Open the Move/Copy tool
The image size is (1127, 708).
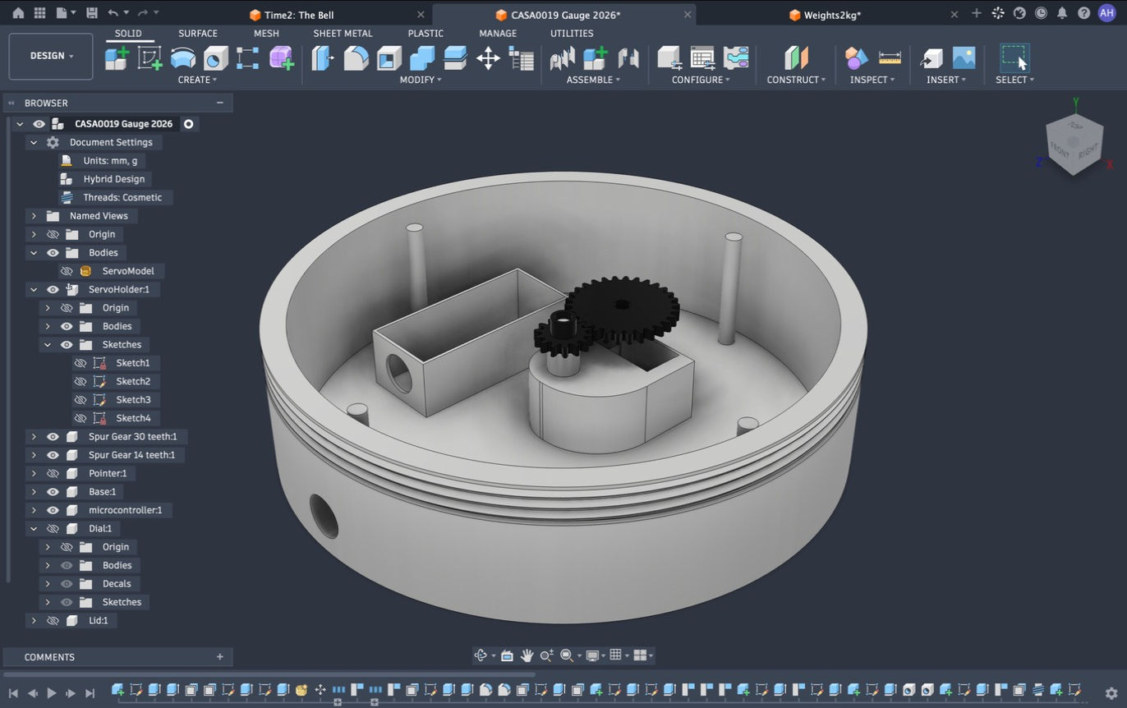pos(488,58)
